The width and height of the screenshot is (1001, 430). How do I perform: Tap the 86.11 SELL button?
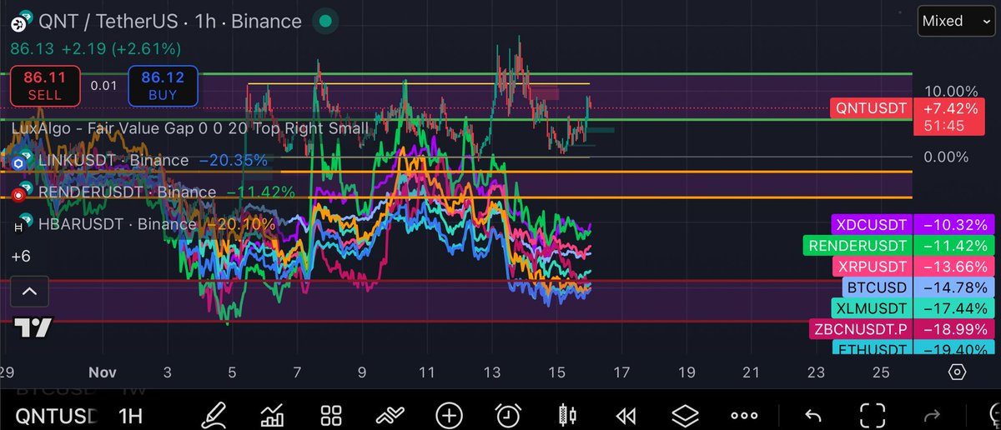tap(45, 85)
